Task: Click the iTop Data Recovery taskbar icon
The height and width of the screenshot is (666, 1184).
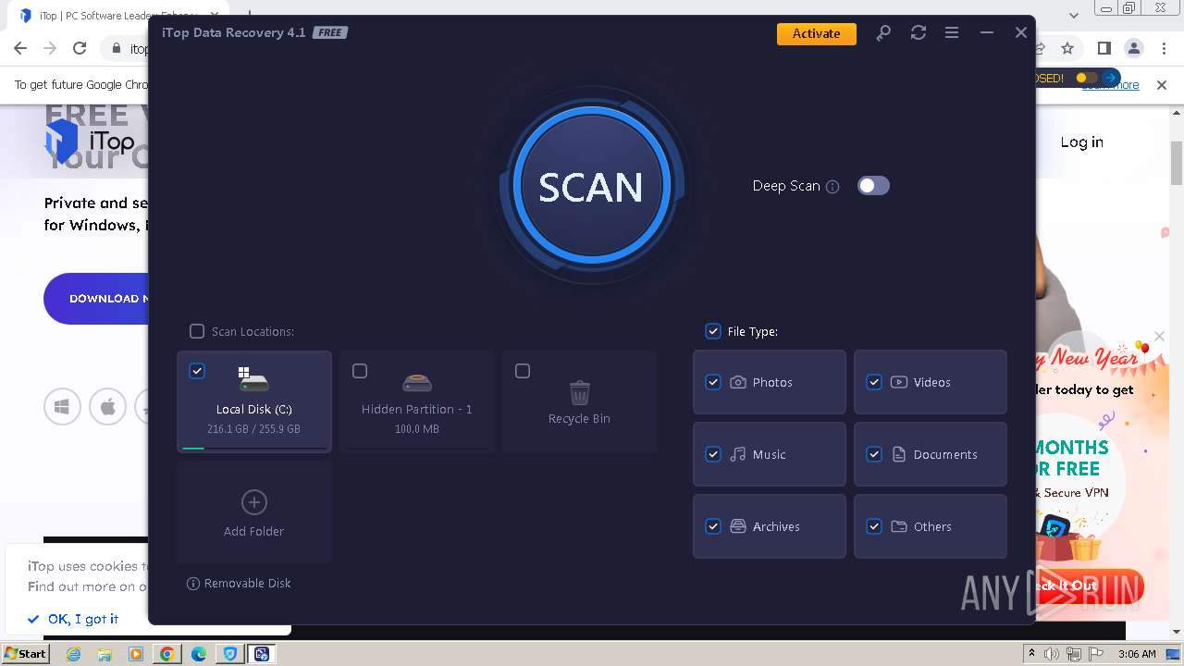Action: 262,654
